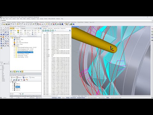Toggle the Mid osnap checkbox
The image size is (153, 115).
pos(1,69)
